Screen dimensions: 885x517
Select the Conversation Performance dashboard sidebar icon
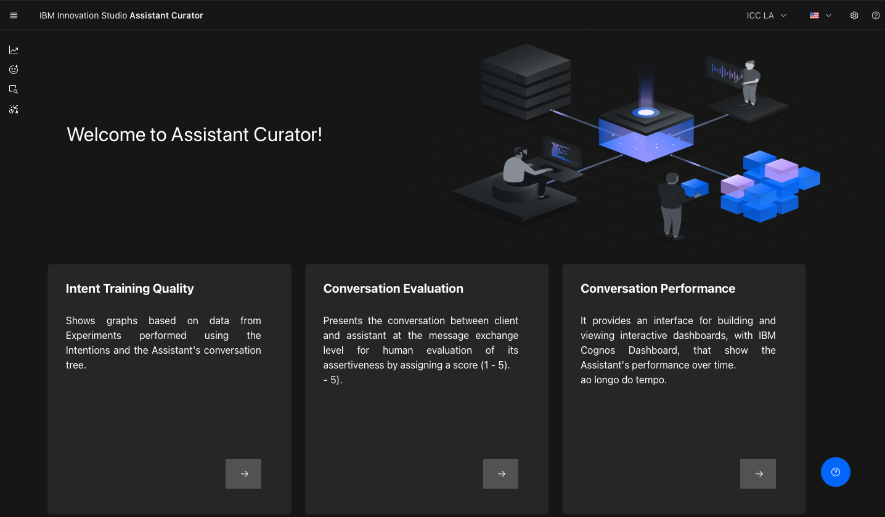pyautogui.click(x=13, y=108)
